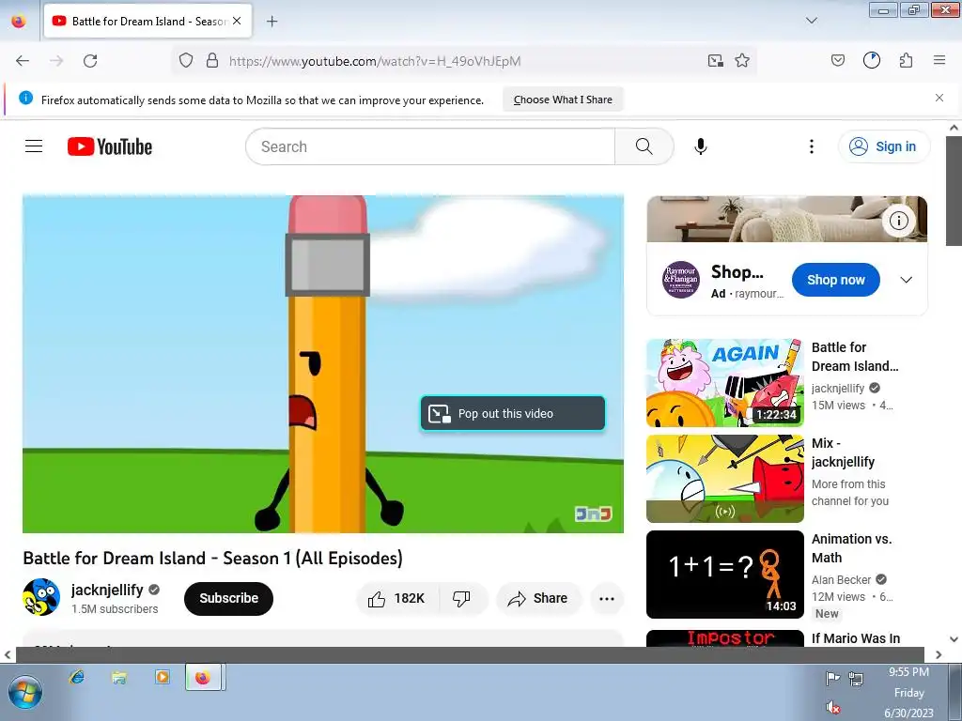
Task: Open Alan Becker channel name
Action: pos(841,579)
